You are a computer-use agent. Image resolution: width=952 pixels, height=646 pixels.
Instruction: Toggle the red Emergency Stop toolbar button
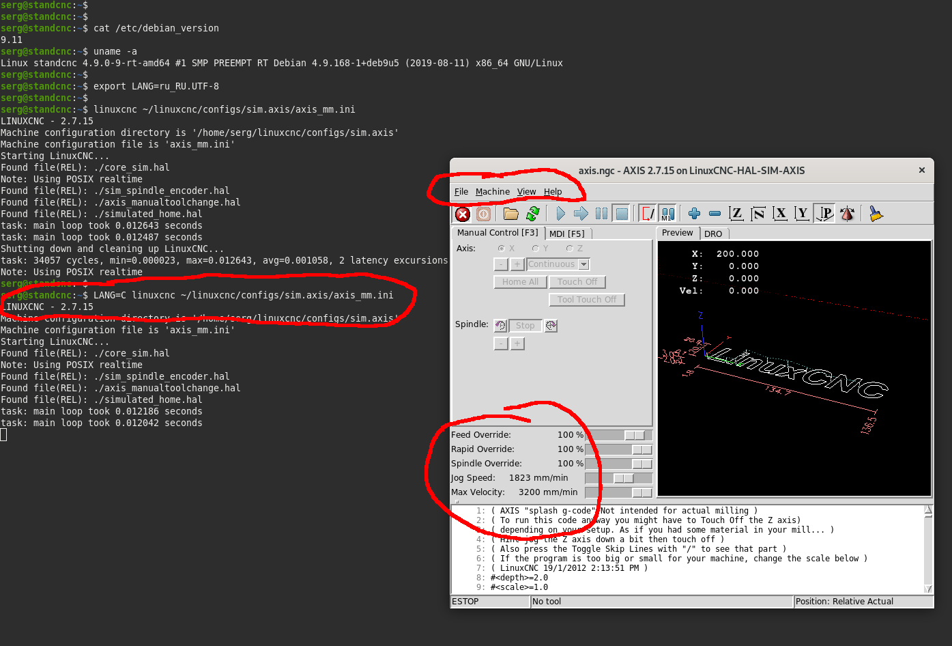coord(463,214)
